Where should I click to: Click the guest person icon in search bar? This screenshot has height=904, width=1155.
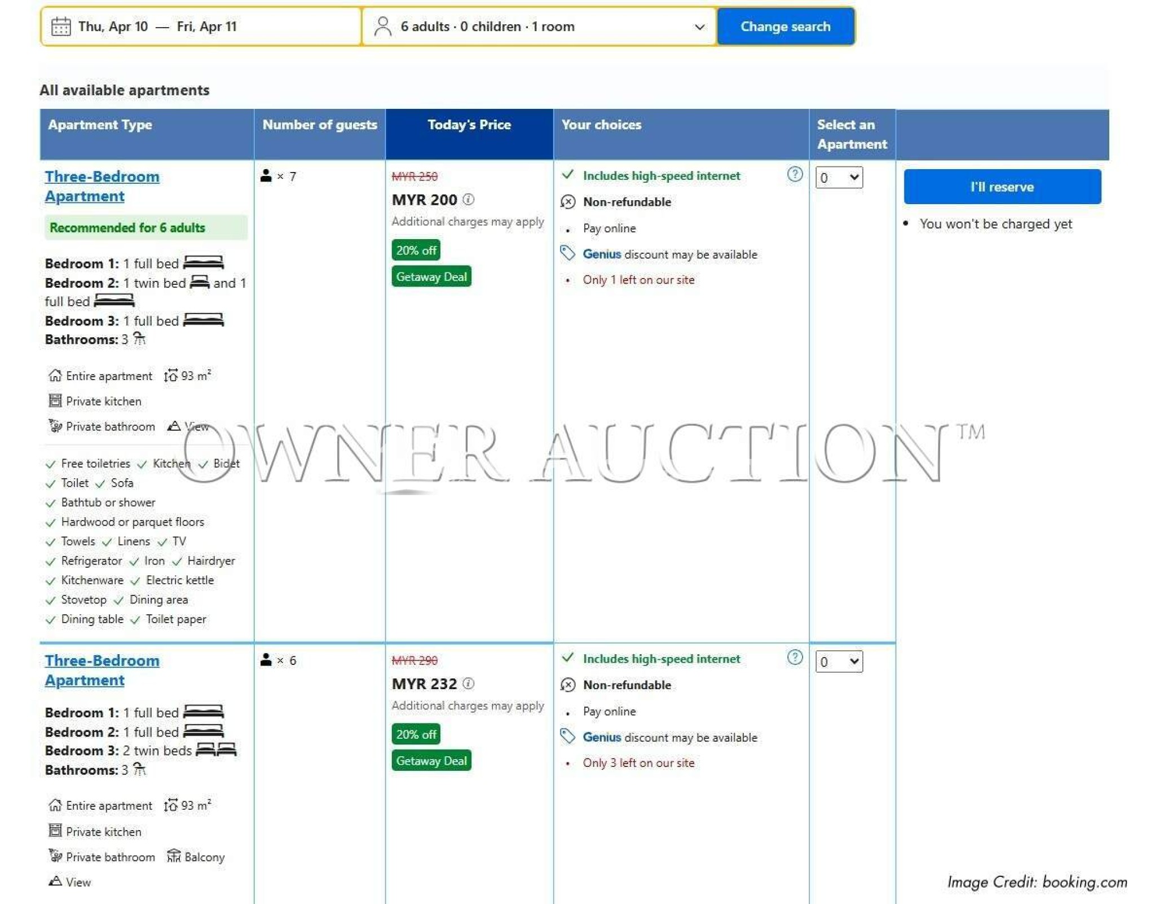382,27
